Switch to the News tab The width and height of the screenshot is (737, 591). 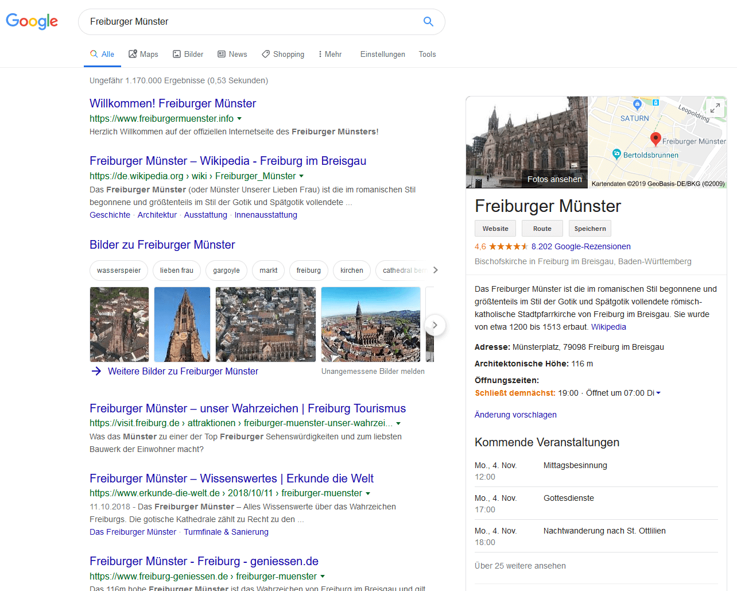click(232, 54)
